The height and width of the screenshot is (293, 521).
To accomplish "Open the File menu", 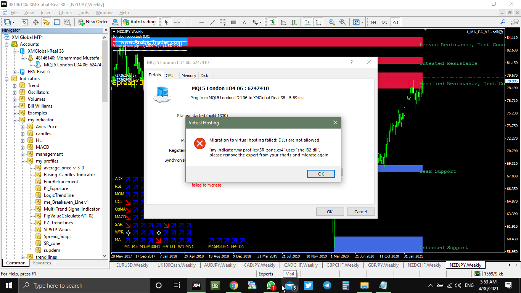I will (14, 13).
